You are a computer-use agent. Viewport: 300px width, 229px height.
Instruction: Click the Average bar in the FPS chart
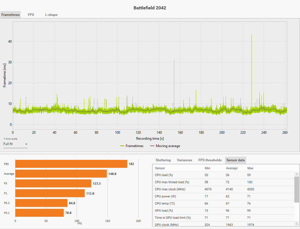point(61,174)
